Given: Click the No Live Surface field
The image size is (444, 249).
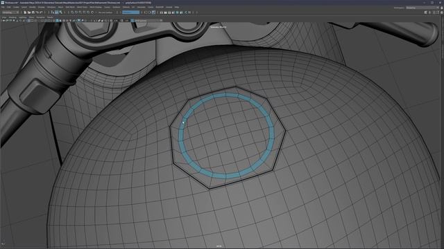Looking at the screenshot, I should point(105,12).
